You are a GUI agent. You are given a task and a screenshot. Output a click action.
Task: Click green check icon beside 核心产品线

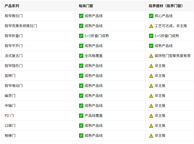coord(151,16)
